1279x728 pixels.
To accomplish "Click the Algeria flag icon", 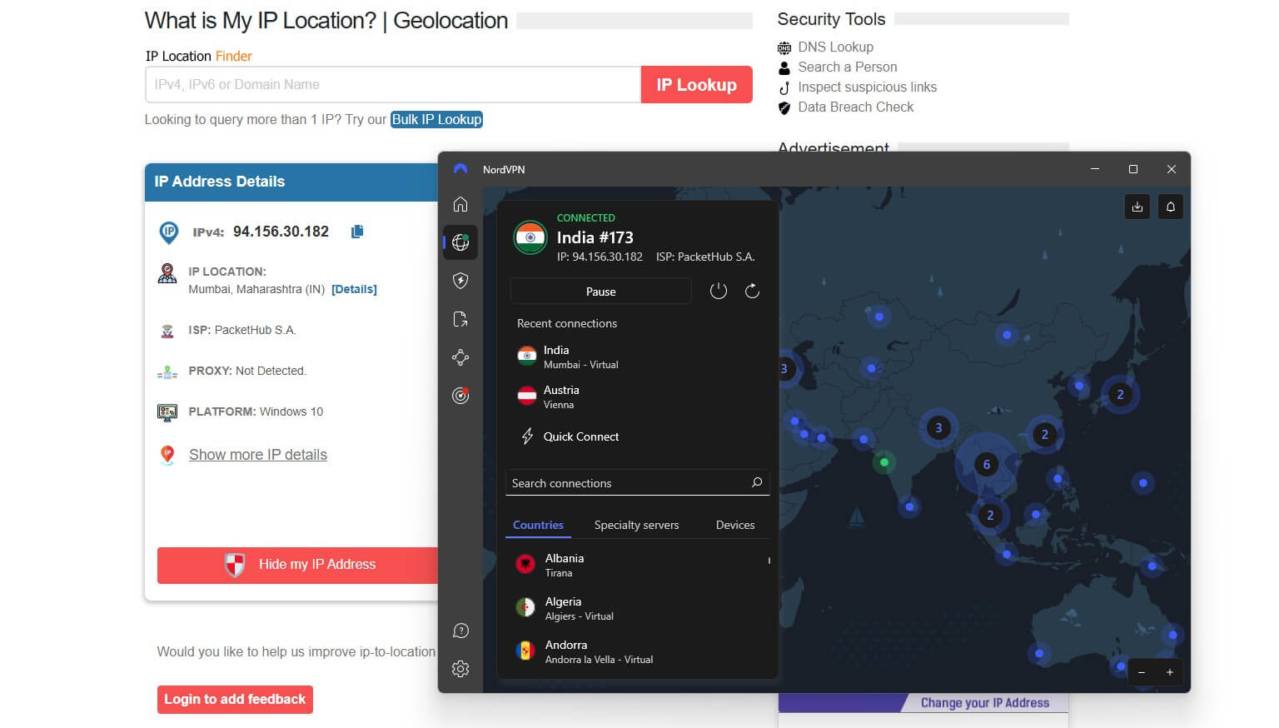I will coord(525,608).
